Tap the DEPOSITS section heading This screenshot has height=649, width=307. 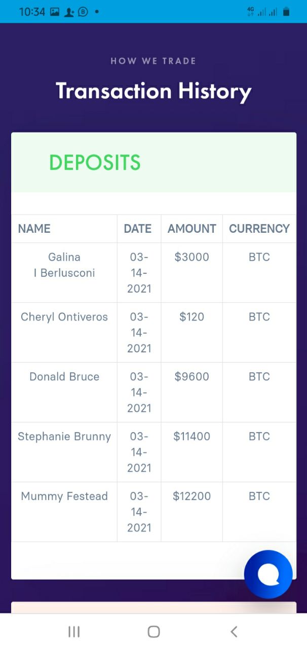click(x=95, y=163)
